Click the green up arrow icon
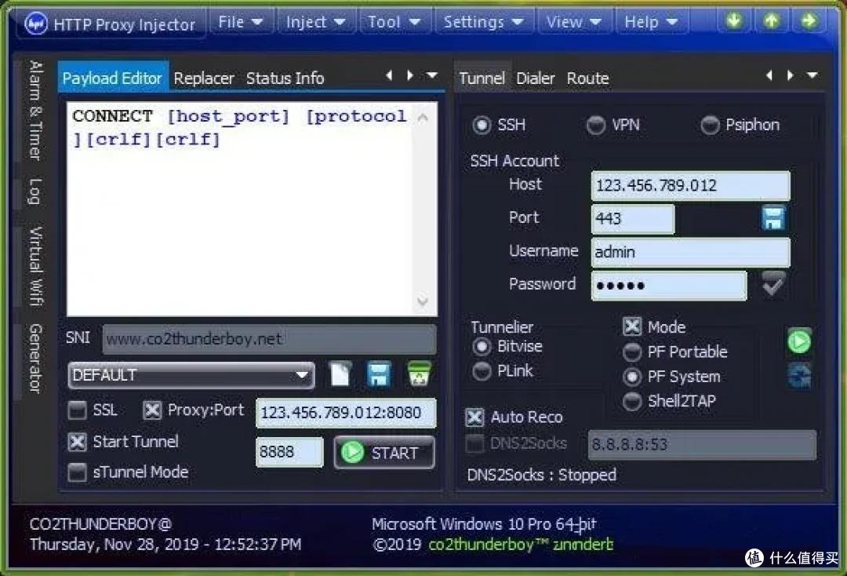The height and width of the screenshot is (576, 847). click(772, 21)
